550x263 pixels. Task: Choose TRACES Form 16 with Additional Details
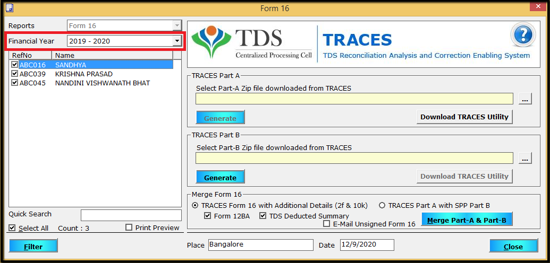tap(195, 206)
